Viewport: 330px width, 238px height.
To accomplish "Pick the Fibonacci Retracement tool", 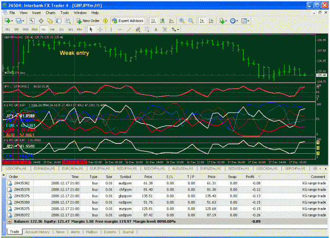I will point(147,29).
